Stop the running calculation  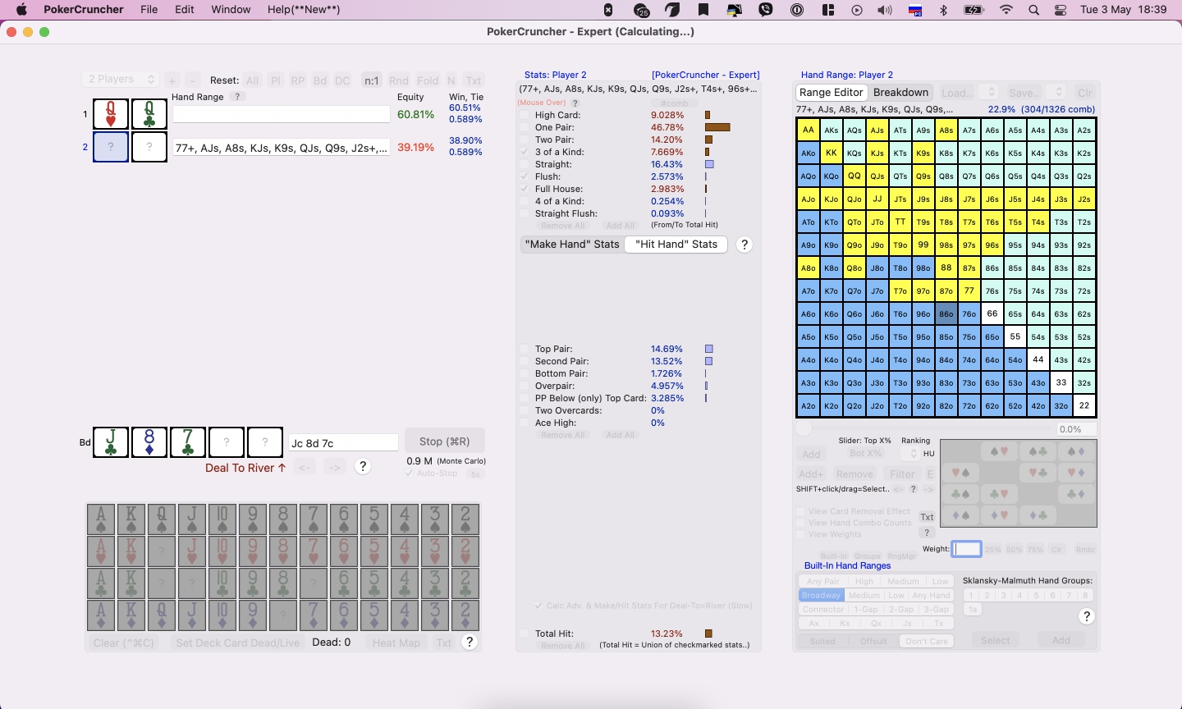point(445,441)
